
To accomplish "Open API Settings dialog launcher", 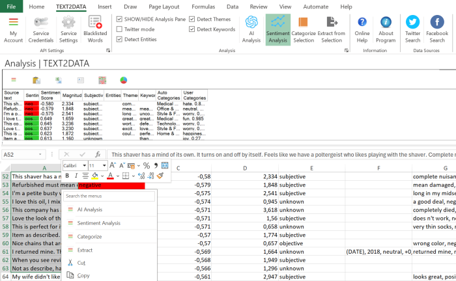I will click(108, 51).
